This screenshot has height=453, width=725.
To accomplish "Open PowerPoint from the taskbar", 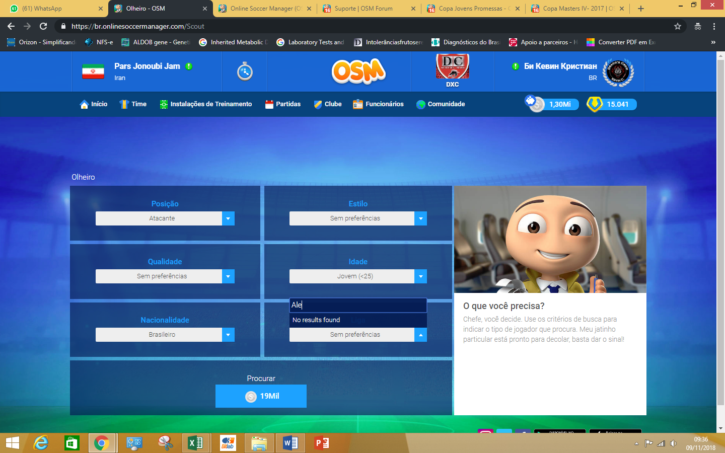I will tap(321, 443).
